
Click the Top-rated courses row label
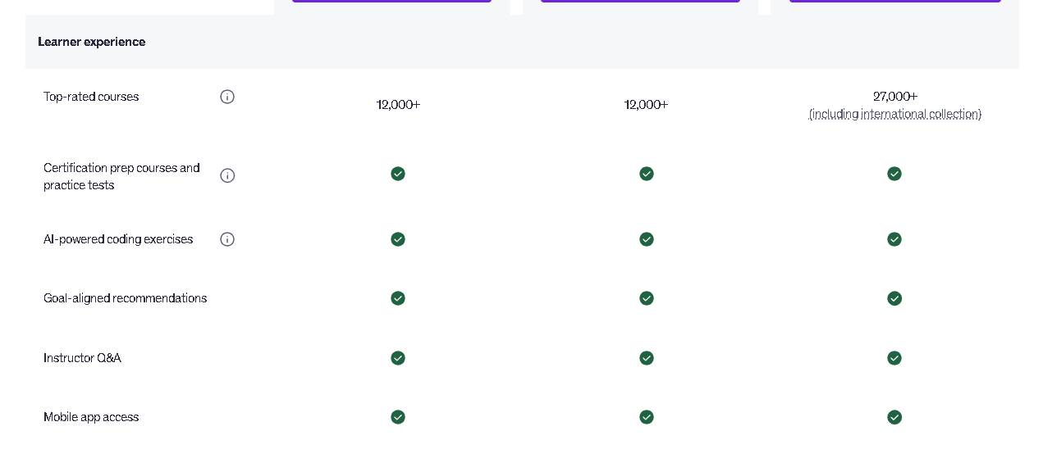(x=91, y=97)
